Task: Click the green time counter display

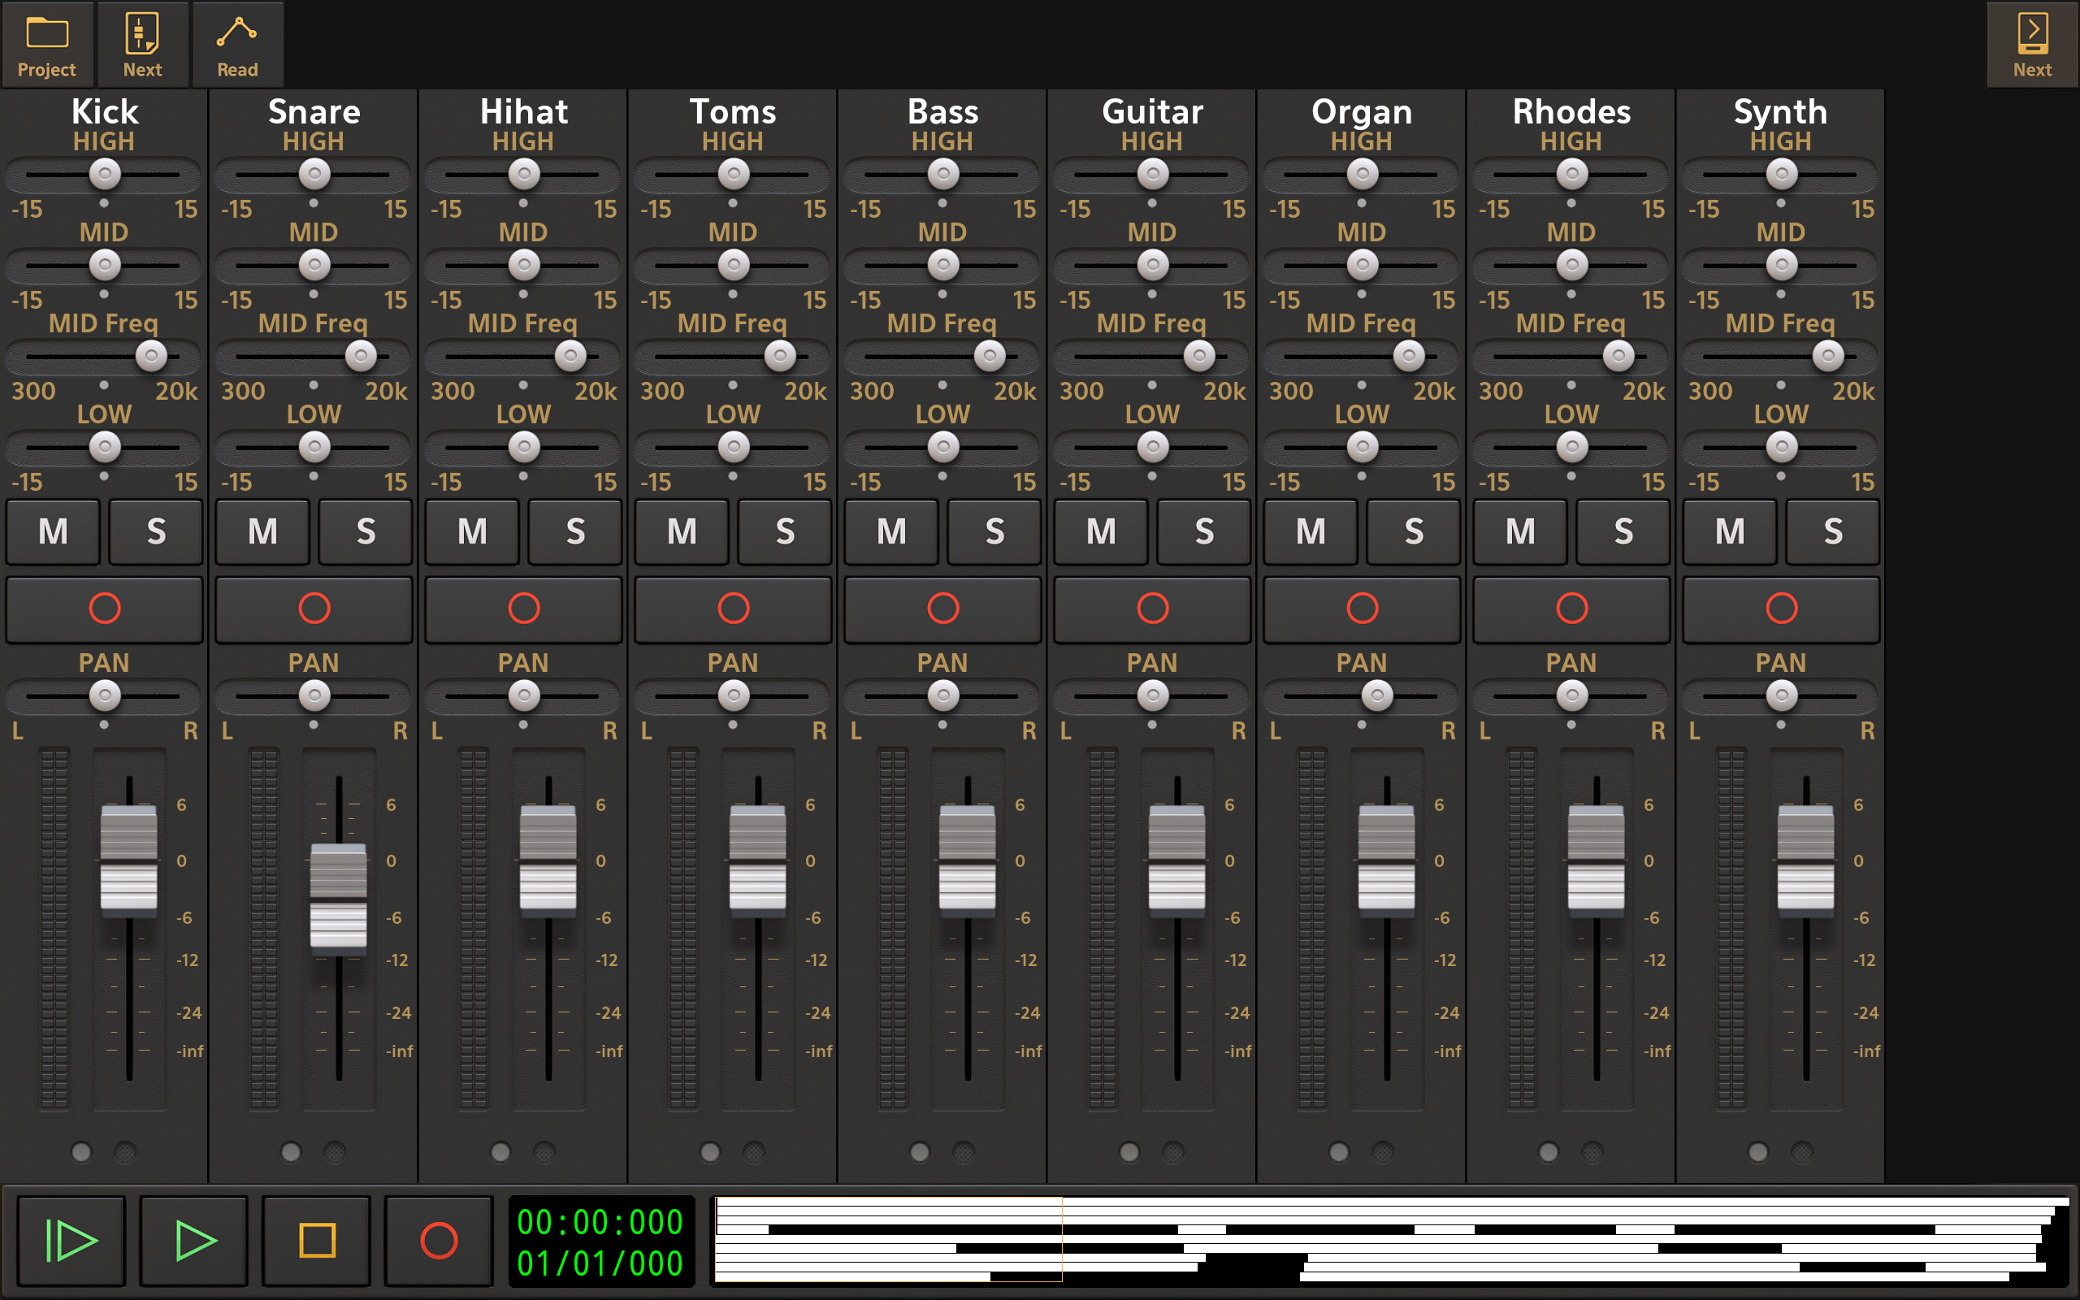Action: pos(600,1241)
